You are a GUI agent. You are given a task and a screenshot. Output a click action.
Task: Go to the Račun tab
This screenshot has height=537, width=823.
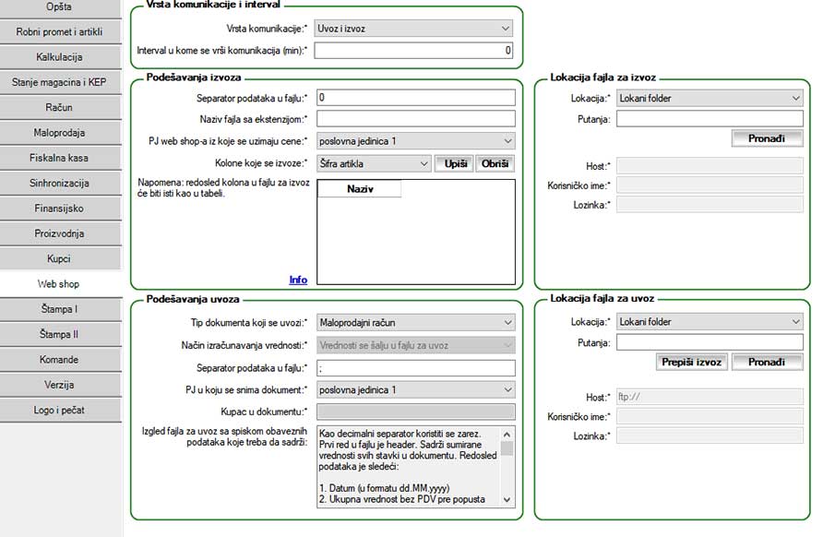[60, 108]
